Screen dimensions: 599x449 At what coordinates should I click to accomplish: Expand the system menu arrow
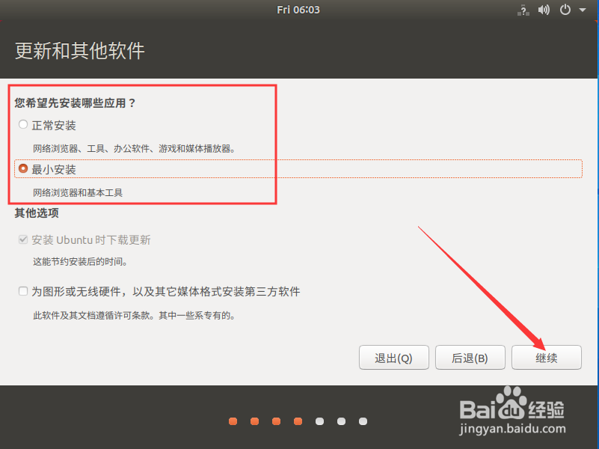click(583, 10)
